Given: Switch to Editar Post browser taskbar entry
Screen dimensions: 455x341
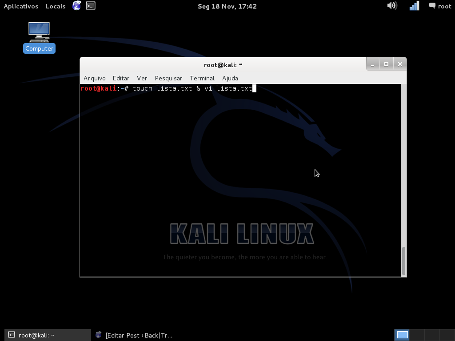Looking at the screenshot, I should 134,335.
